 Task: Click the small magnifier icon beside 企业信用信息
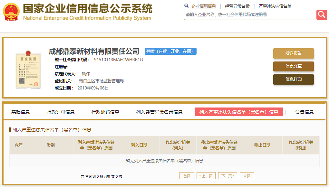(x=186, y=6)
